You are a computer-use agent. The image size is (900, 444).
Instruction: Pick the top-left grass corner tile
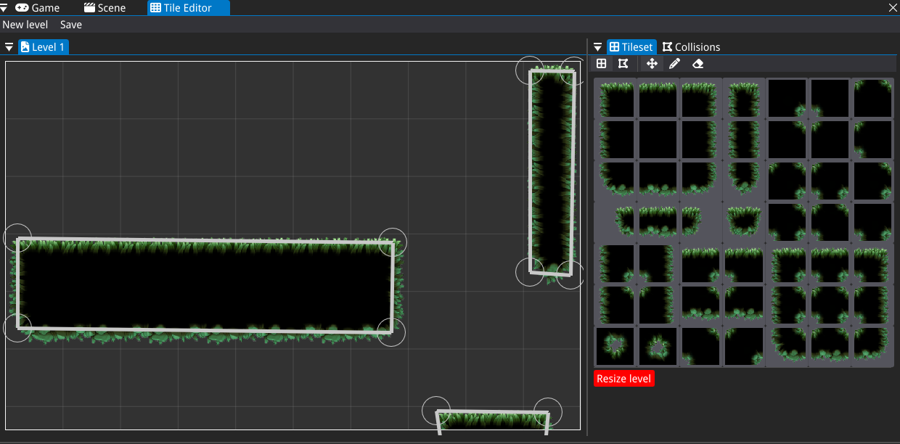[615, 99]
